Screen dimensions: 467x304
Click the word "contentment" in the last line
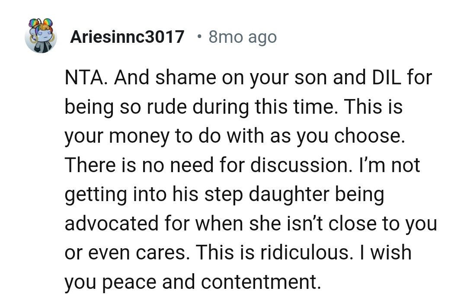[x=258, y=282]
